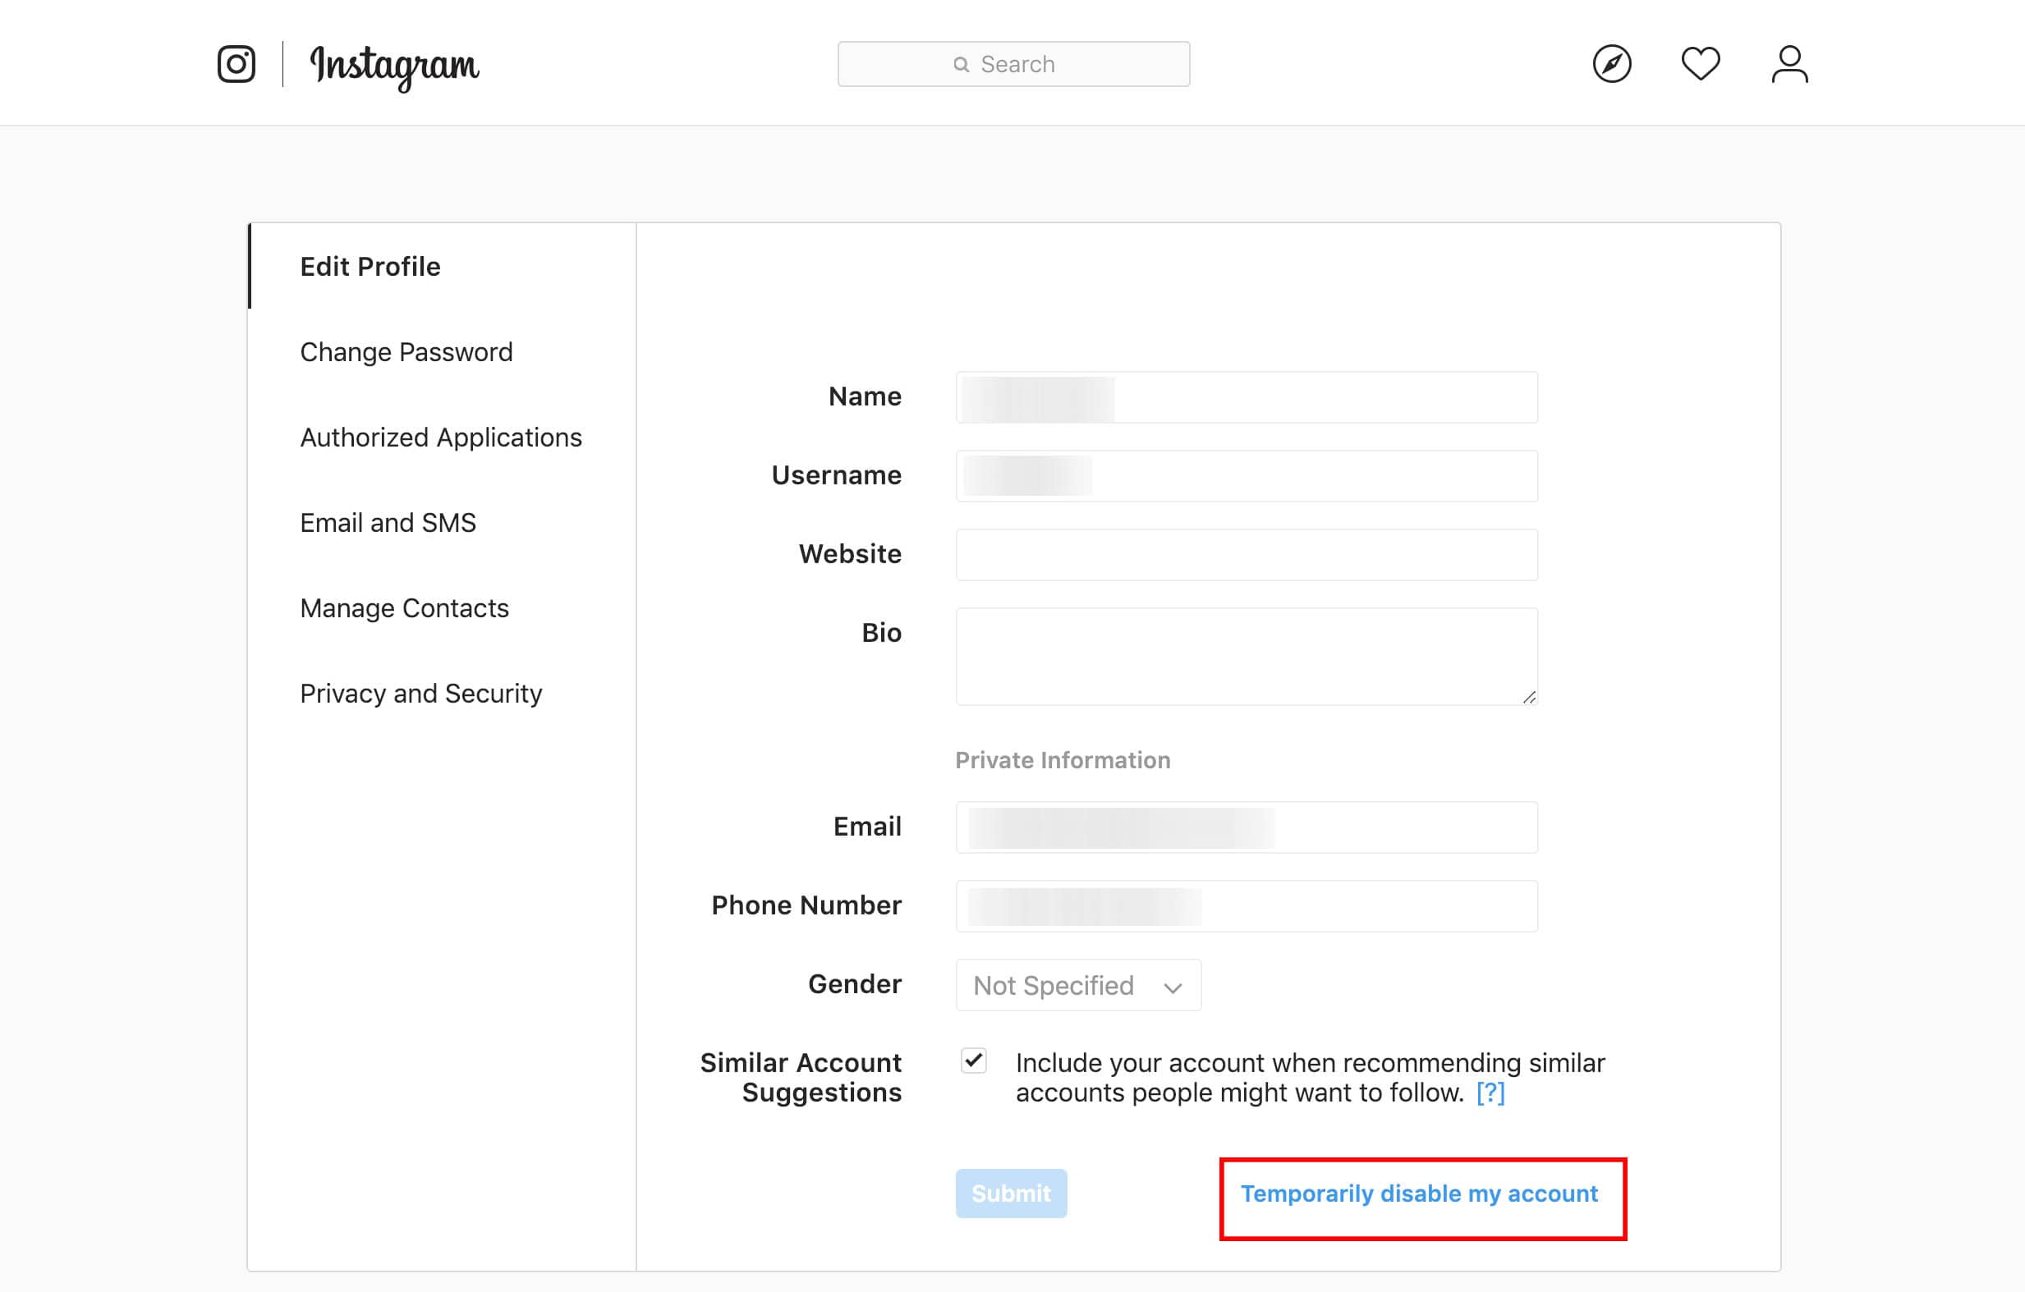Viewport: 2025px width, 1292px height.
Task: Click the Website input field
Action: [x=1247, y=555]
